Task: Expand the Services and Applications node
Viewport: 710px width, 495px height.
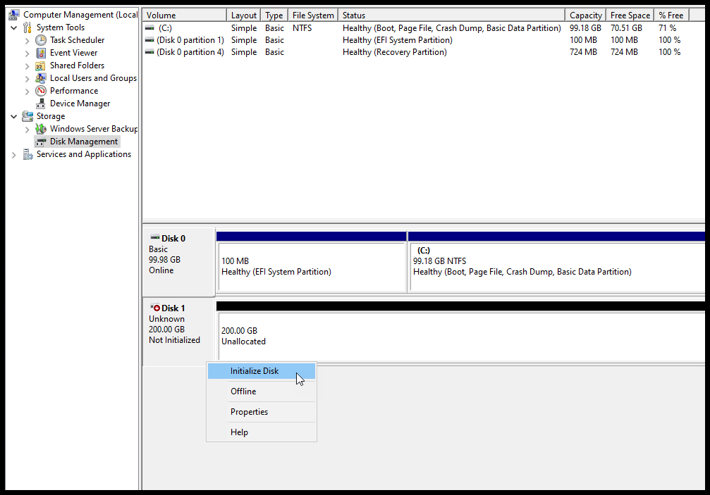Action: (14, 155)
